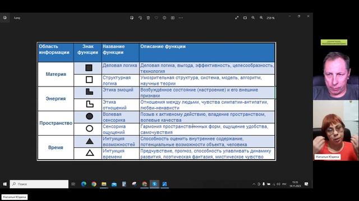Click the filled black square symbol

coord(89,68)
